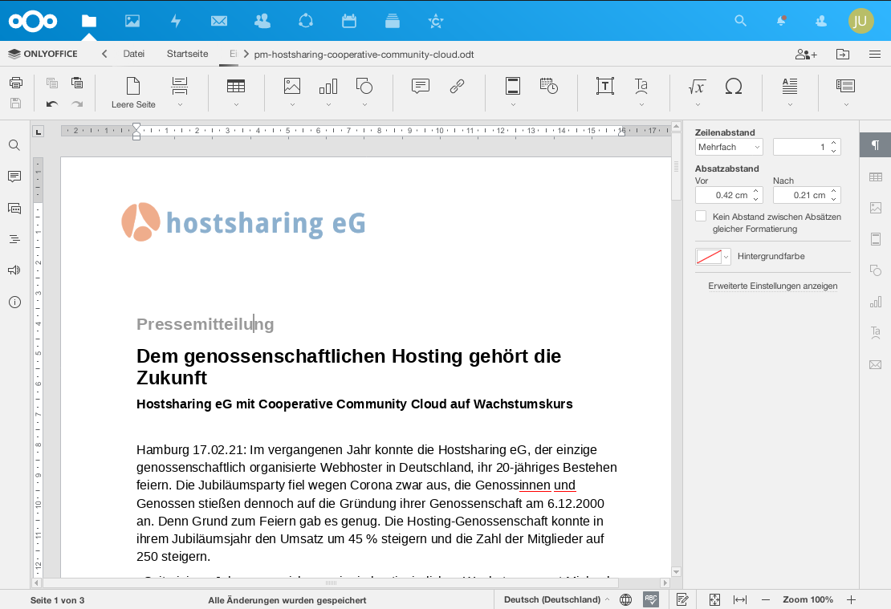Open the JU user avatar menu
Image resolution: width=891 pixels, height=609 pixels.
coord(860,21)
